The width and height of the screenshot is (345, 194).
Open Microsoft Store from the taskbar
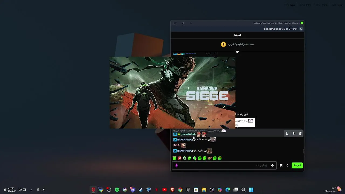pyautogui.click(x=196, y=190)
